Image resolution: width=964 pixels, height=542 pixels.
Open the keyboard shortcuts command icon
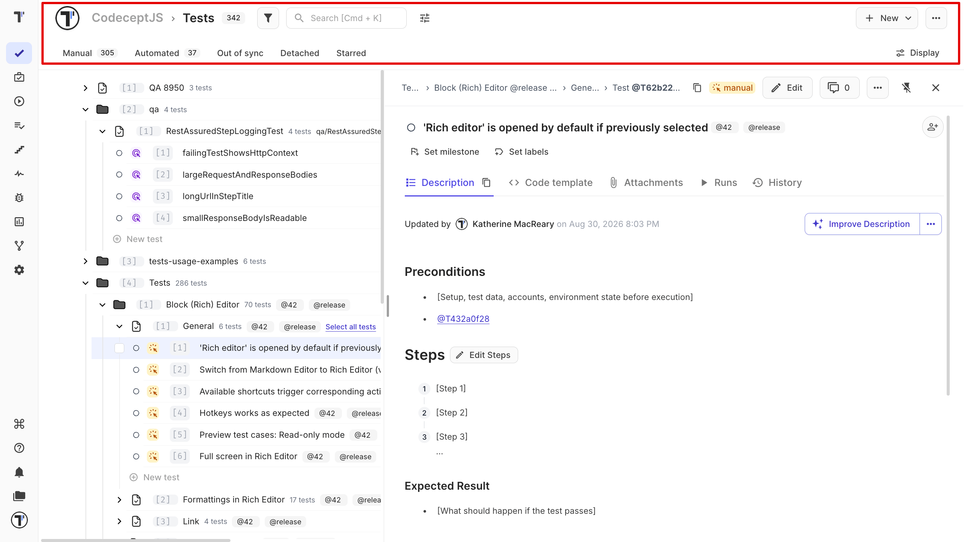click(19, 424)
